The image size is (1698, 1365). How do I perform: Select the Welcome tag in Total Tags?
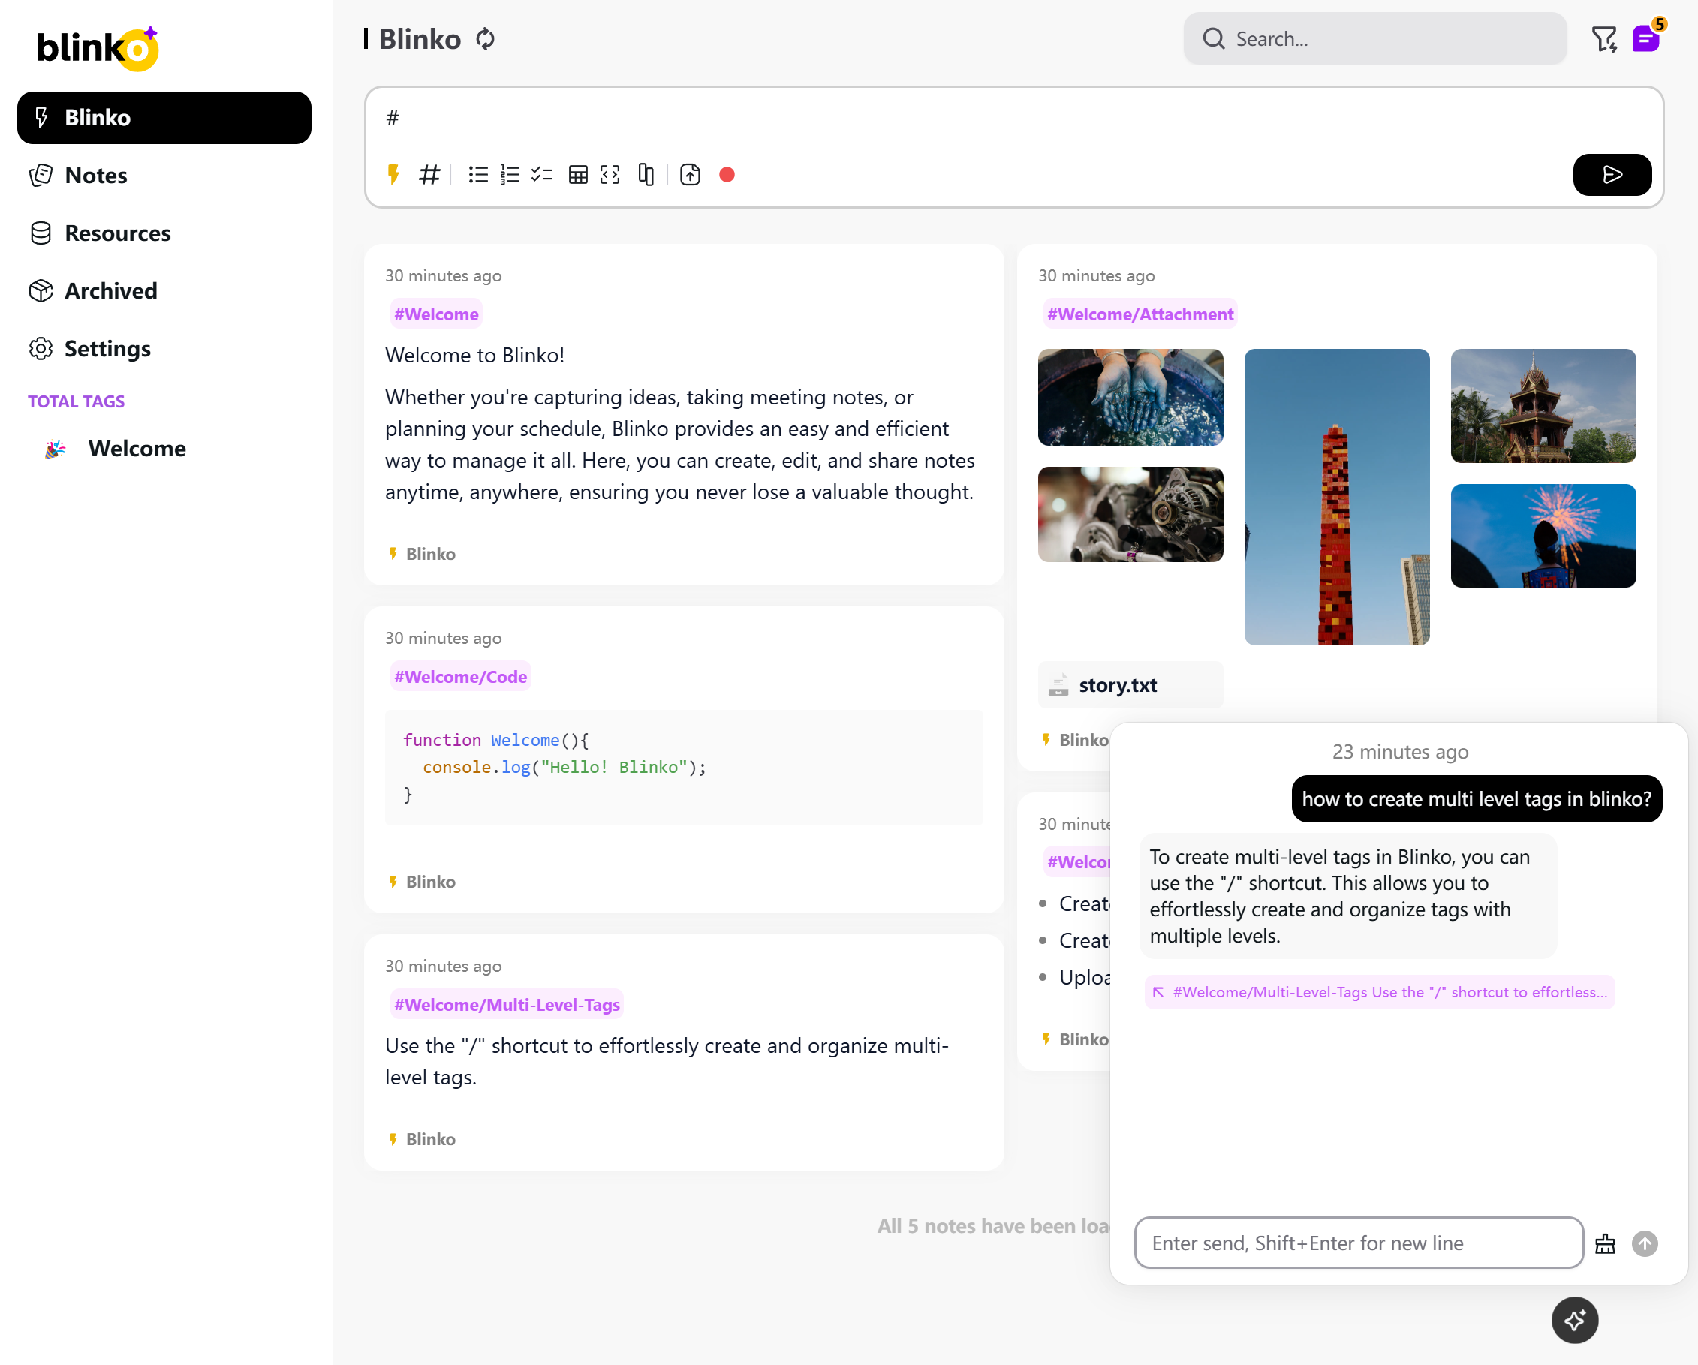[137, 449]
